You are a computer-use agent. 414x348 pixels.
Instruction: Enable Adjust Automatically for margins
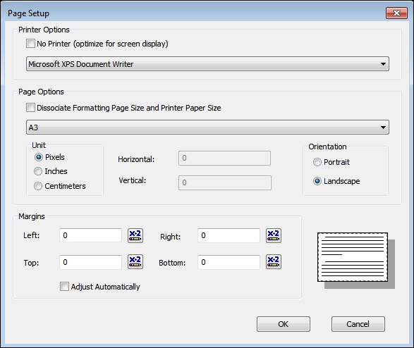(x=64, y=286)
